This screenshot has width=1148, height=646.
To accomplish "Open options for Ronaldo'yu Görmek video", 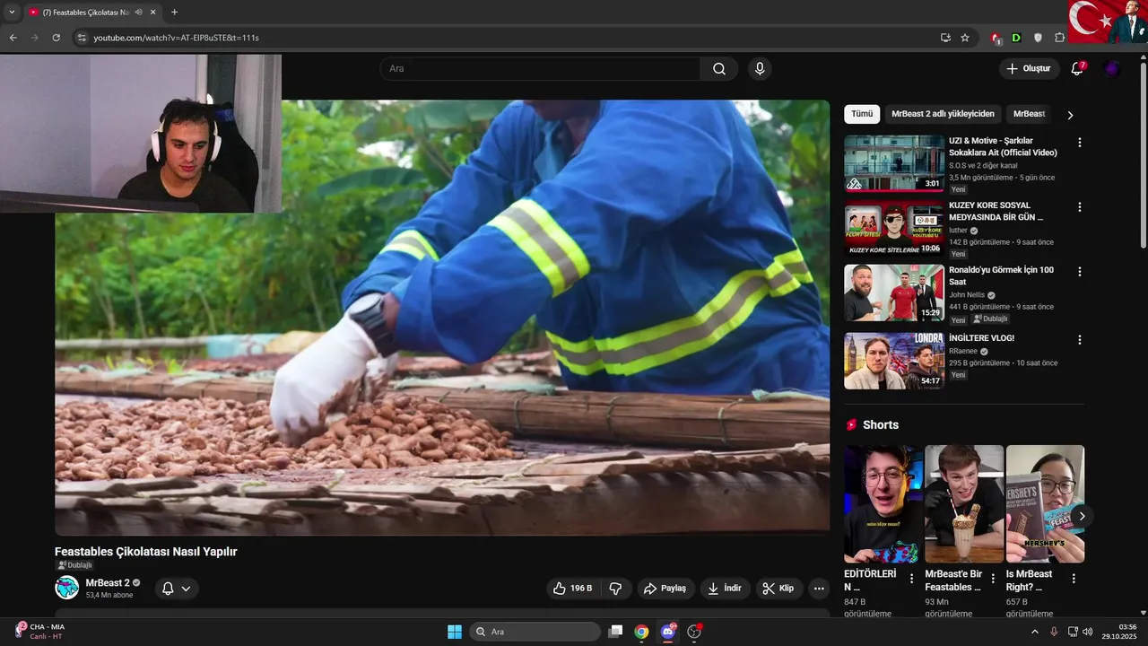I will pyautogui.click(x=1080, y=272).
